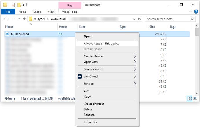Click the cloud status icon of 17-16-59.mp4

click(60, 34)
